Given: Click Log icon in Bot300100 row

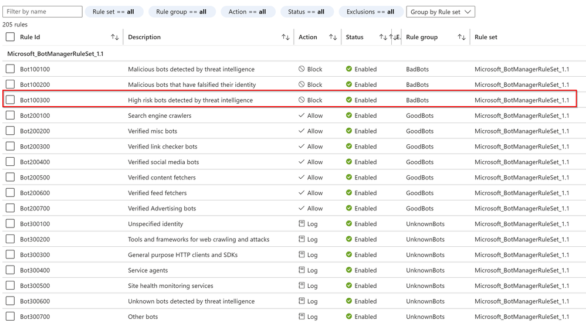Looking at the screenshot, I should (302, 223).
